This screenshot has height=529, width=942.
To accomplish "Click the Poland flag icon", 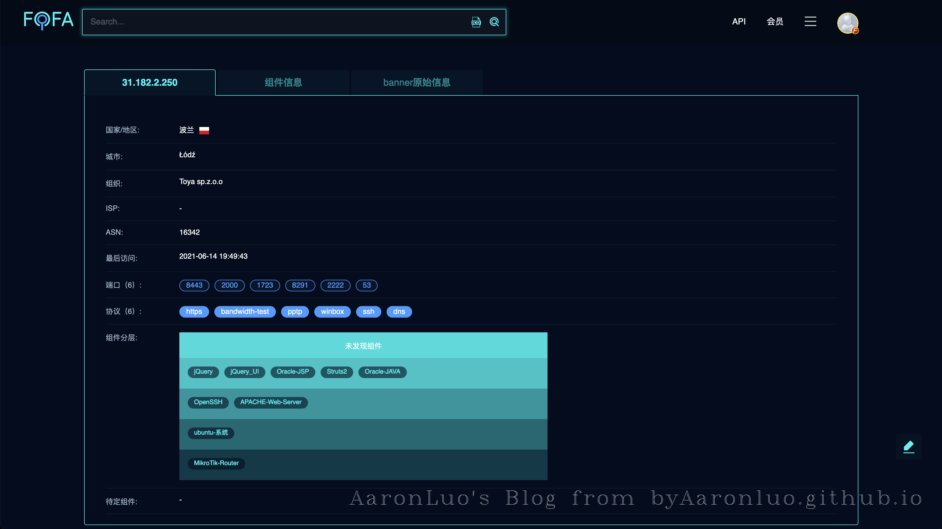I will [x=204, y=130].
